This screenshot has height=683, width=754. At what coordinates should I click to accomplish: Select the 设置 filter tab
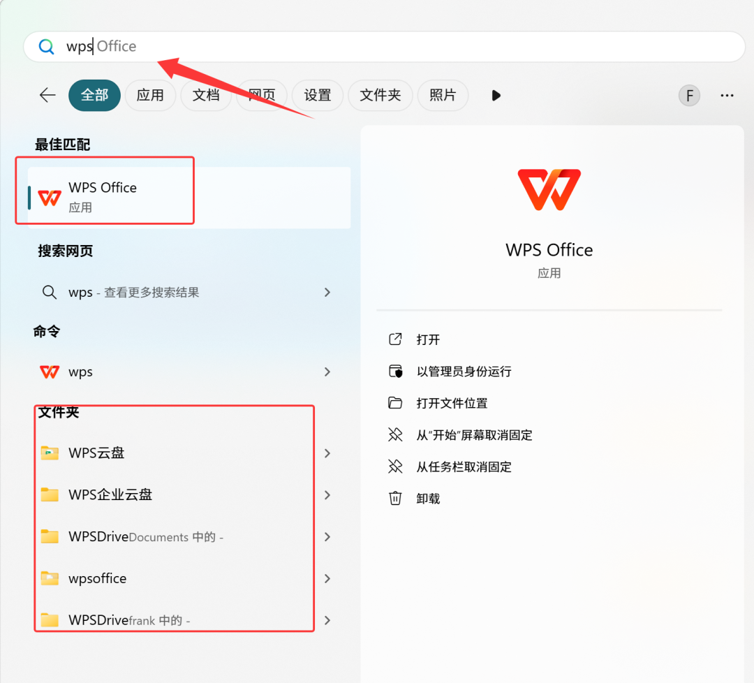pos(318,96)
